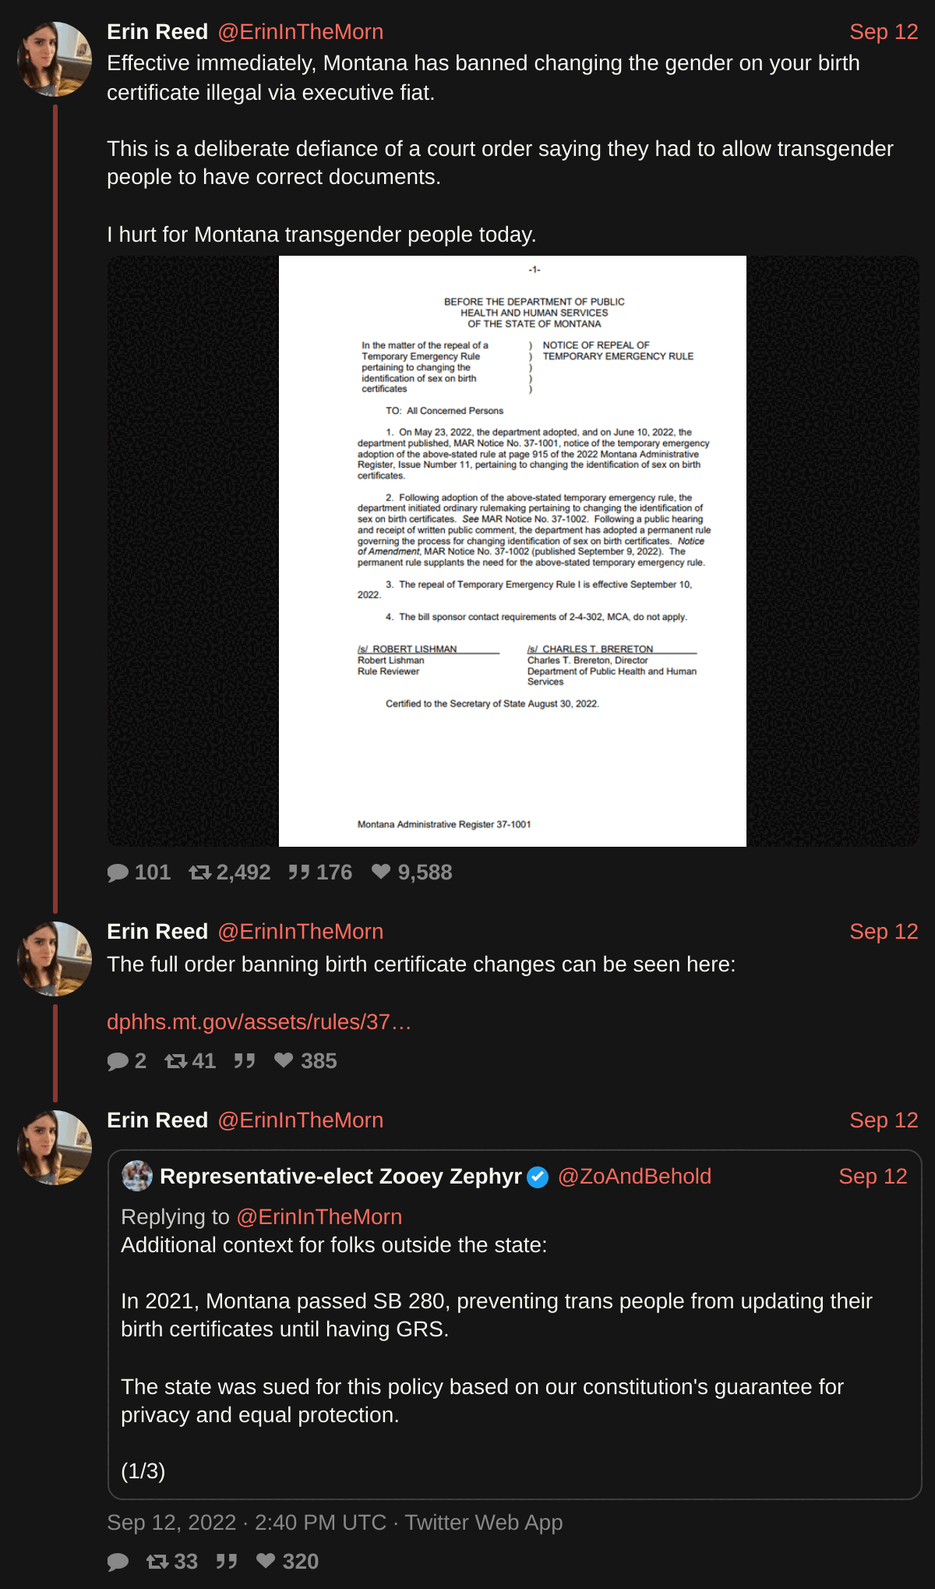This screenshot has width=935, height=1589.
Task: Open the @ZoAndBehold profile handle
Action: 634,1177
